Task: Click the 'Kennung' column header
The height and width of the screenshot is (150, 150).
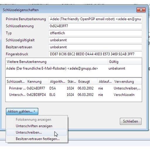Action: 37,81
